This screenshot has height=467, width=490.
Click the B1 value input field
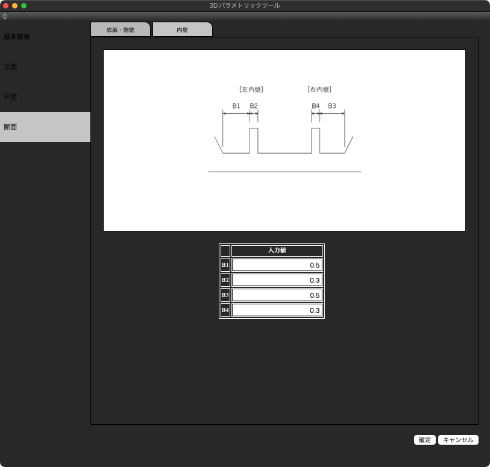coord(277,265)
